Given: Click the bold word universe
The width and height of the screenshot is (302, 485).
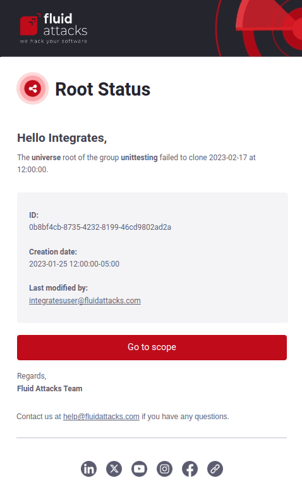Looking at the screenshot, I should tap(46, 158).
